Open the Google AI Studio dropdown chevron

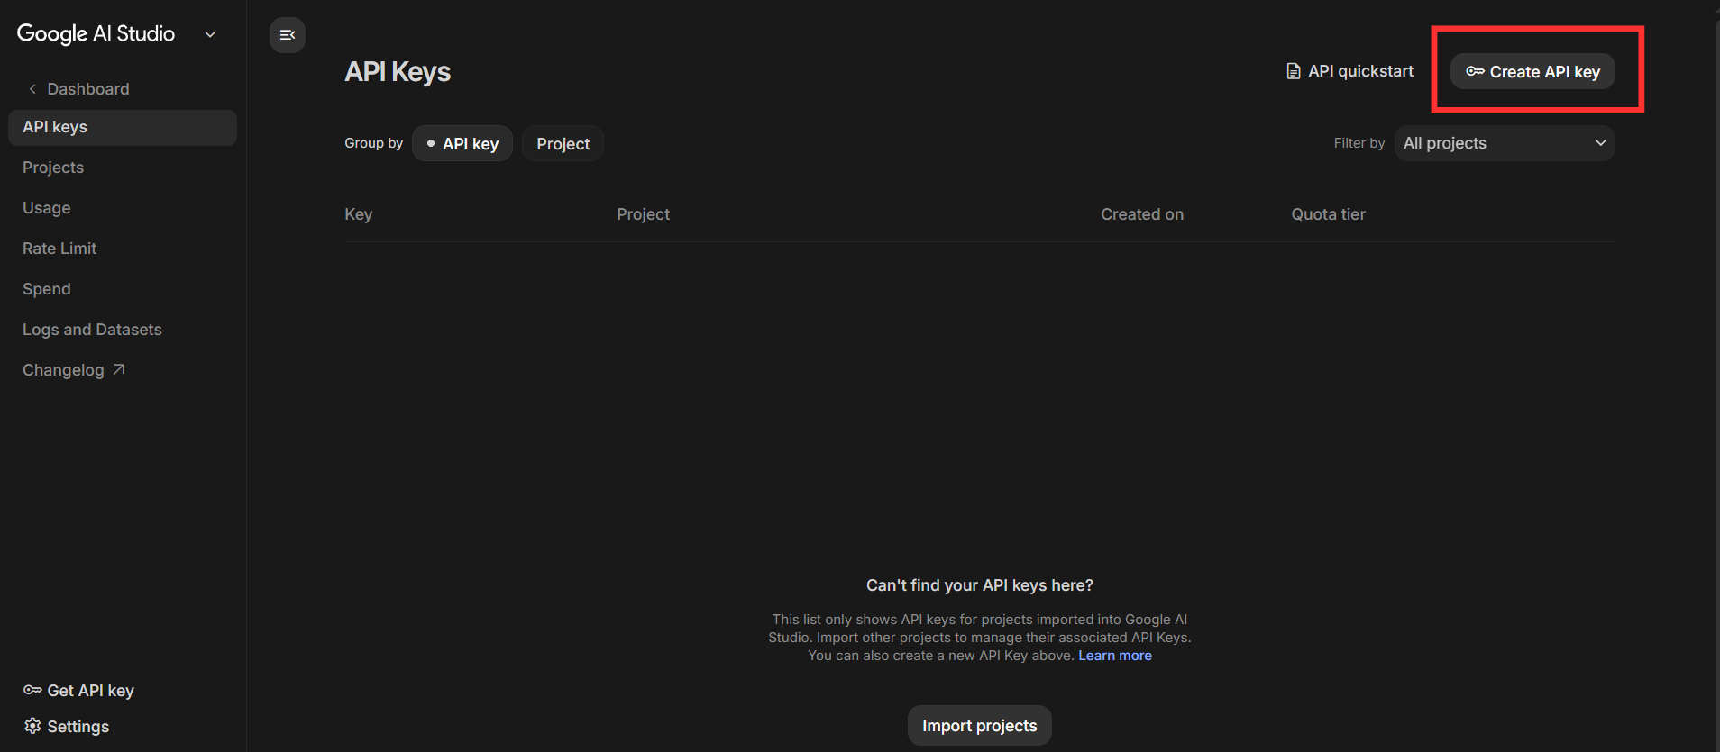(x=210, y=35)
